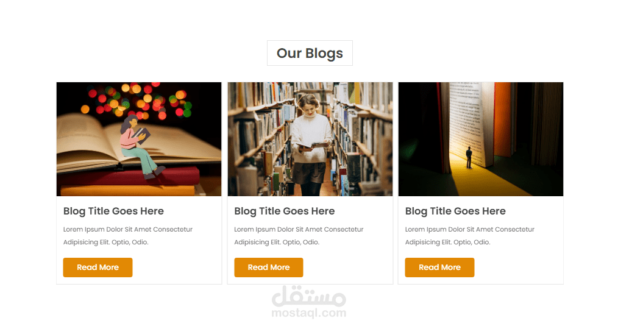This screenshot has width=618, height=326.
Task: Click the Arabic mostaql logo watermark
Action: [x=309, y=296]
